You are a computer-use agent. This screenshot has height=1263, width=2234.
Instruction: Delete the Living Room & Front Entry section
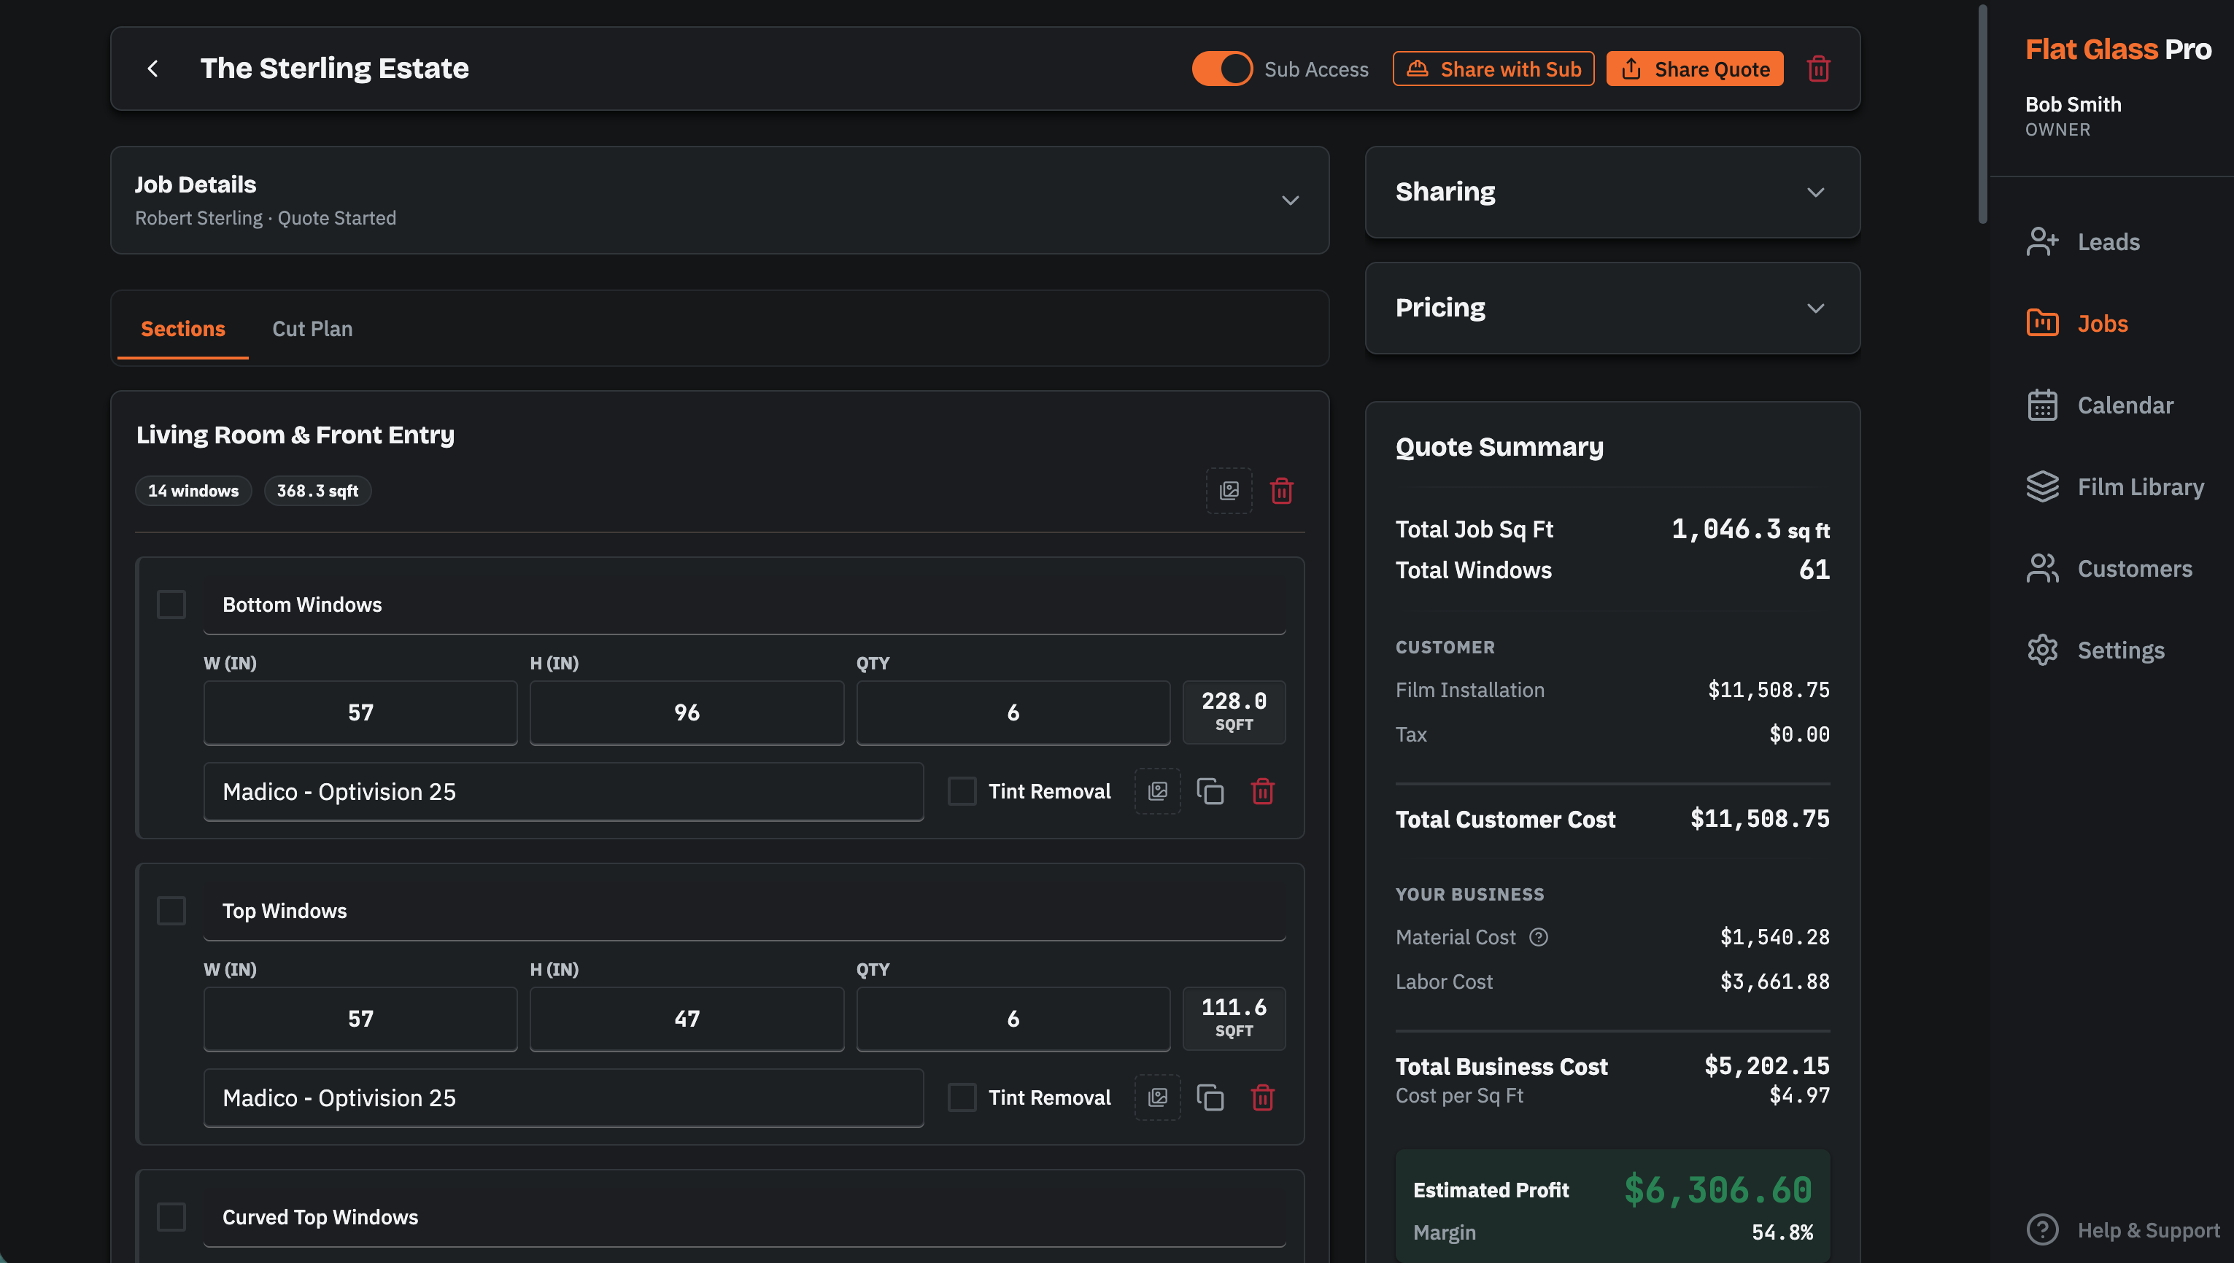1281,491
